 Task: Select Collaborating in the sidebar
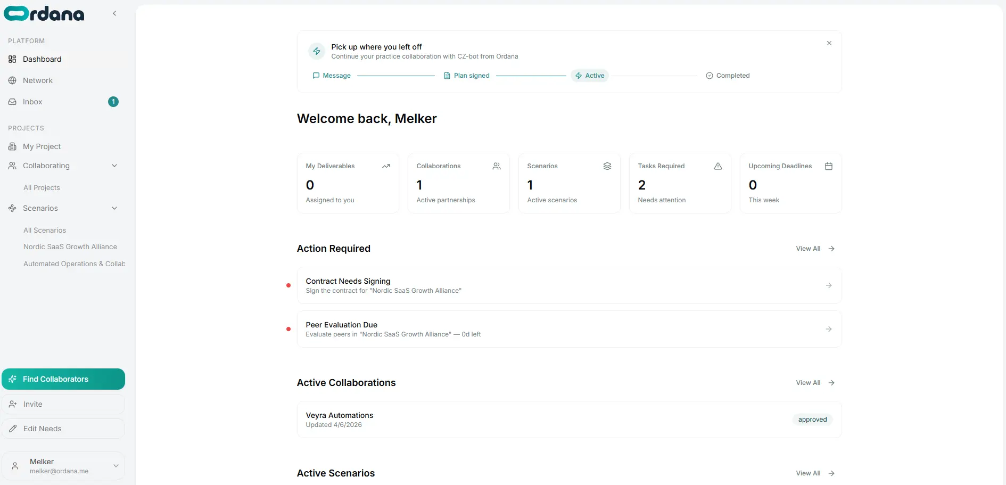[46, 166]
